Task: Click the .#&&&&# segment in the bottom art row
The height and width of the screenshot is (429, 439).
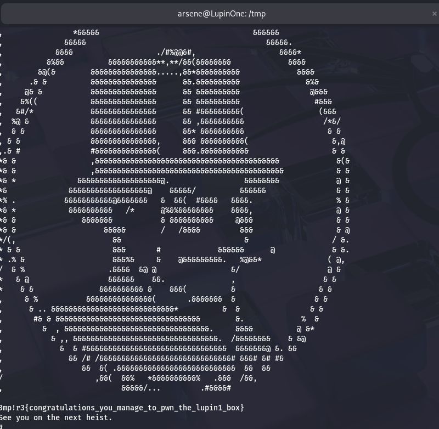Action: [x=216, y=388]
